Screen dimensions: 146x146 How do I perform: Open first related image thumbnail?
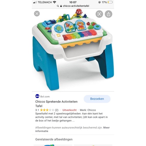pos(53,145)
